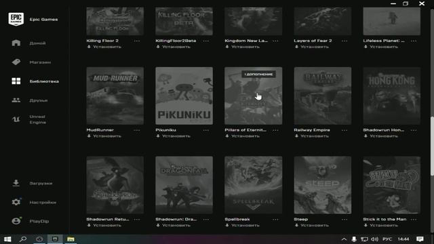Open options menu for Shadowrun Returns

coord(137,220)
